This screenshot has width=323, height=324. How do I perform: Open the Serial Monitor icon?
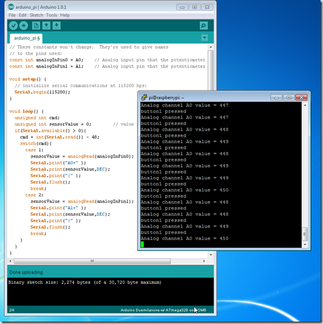point(204,26)
